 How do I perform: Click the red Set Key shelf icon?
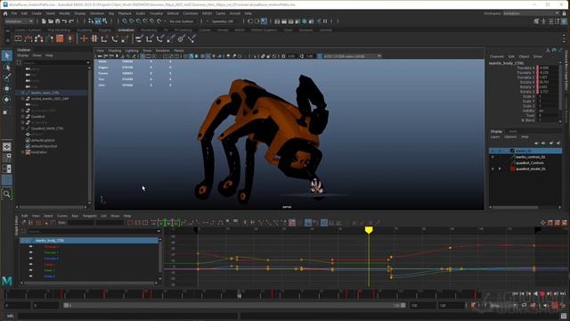pos(84,38)
